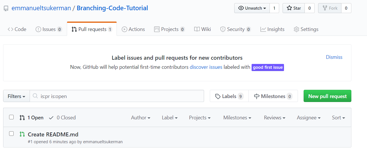Open the Label filter dropdown

pyautogui.click(x=170, y=118)
